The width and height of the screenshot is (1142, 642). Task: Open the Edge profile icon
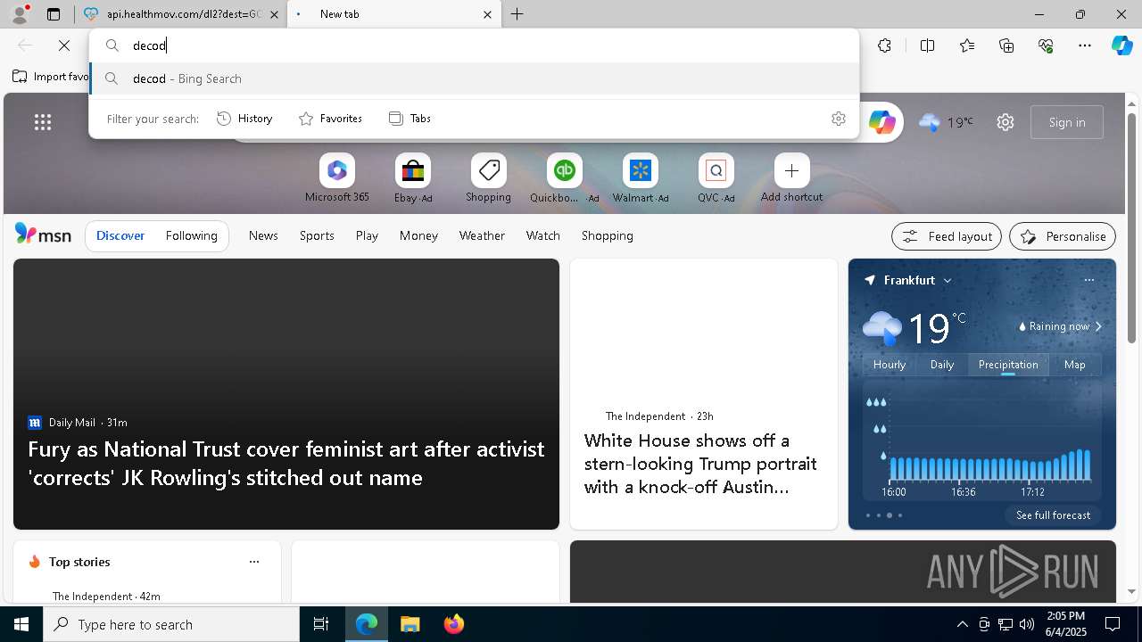(20, 14)
